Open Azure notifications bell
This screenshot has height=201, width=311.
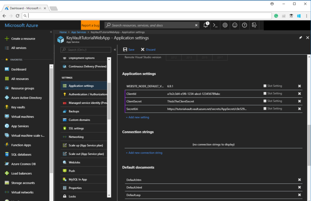[x=206, y=25]
